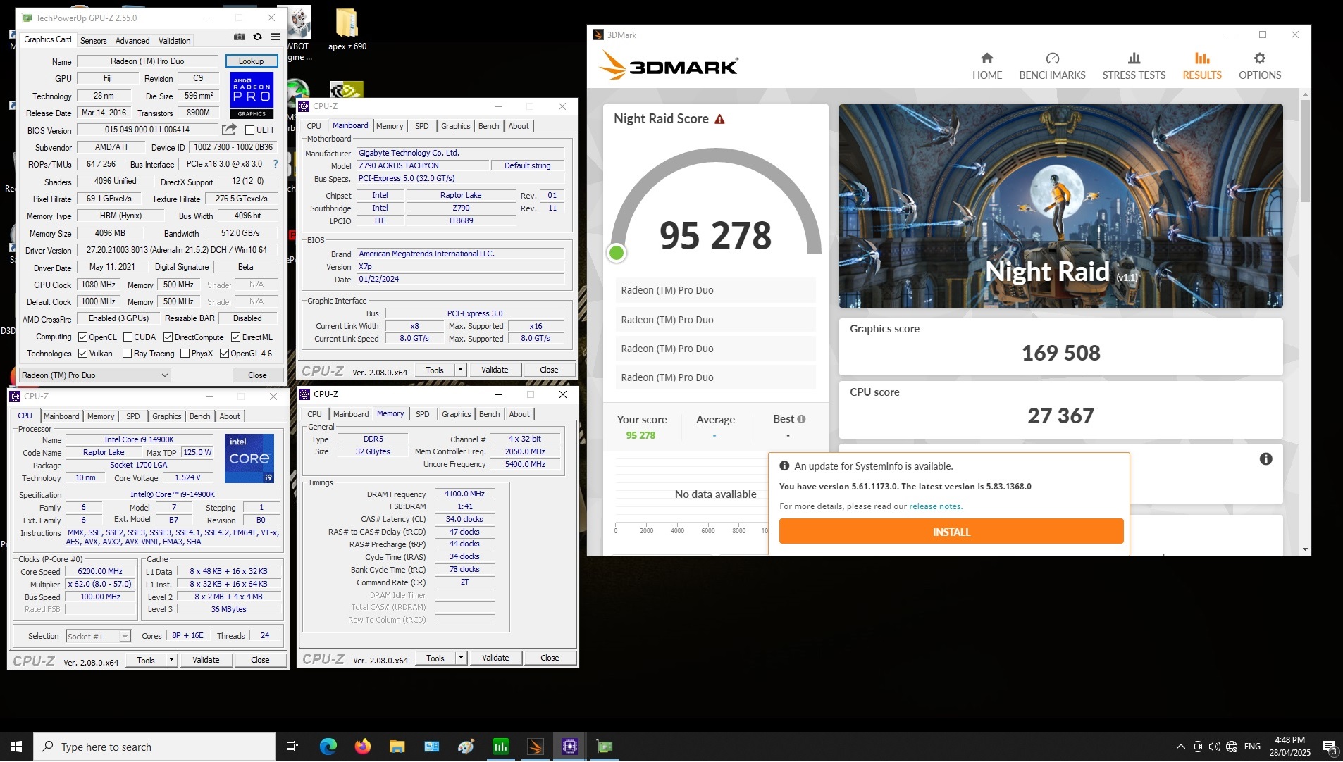
Task: Click the AMD Radeon Pro logo in GPU-Z
Action: (252, 95)
